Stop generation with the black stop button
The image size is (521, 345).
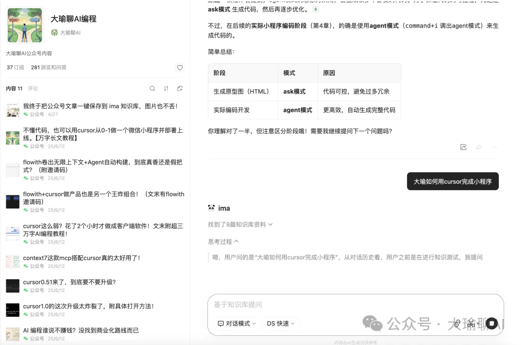[492, 323]
